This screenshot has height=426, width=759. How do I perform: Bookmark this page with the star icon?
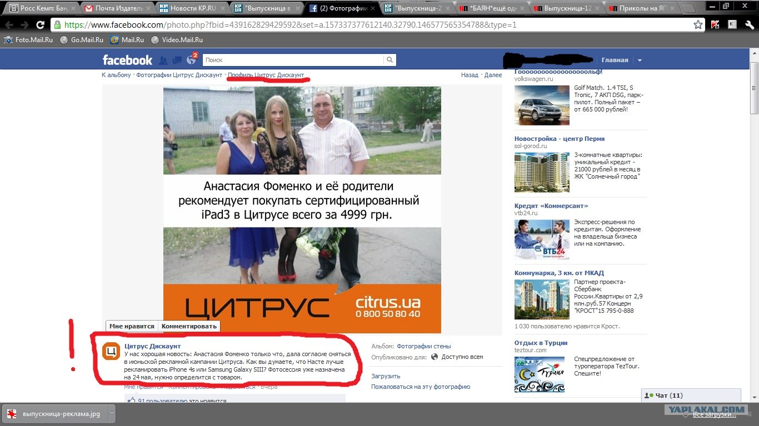[698, 25]
